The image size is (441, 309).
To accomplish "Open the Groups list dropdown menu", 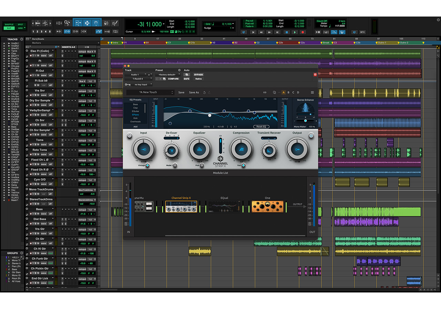I will tap(22, 253).
